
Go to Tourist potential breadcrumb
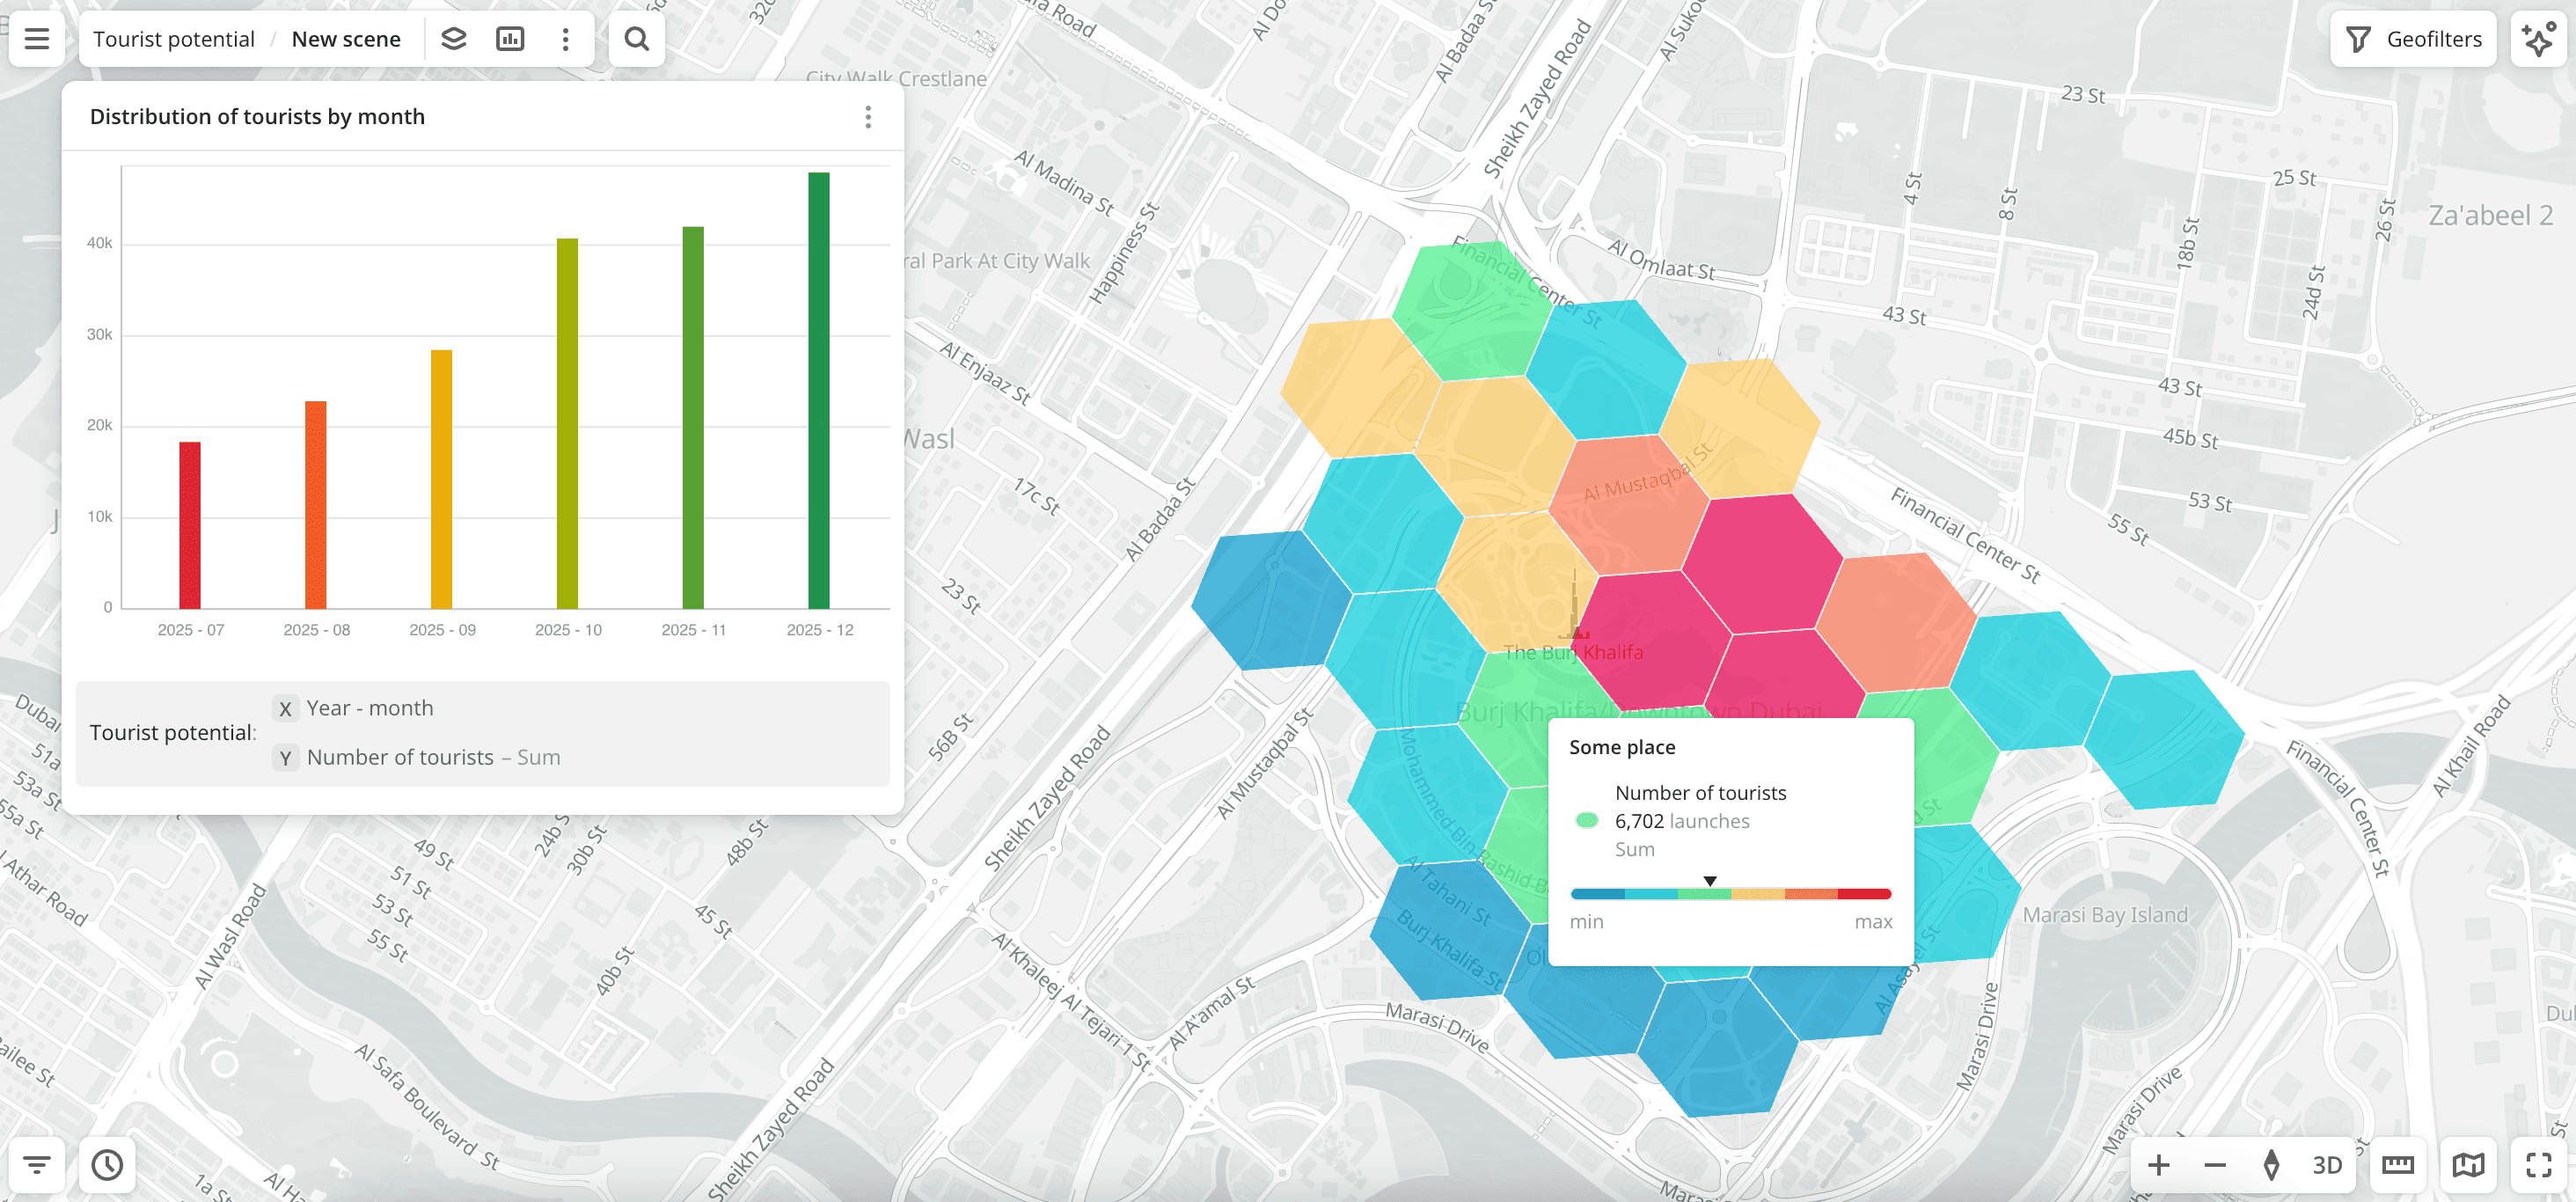tap(174, 39)
